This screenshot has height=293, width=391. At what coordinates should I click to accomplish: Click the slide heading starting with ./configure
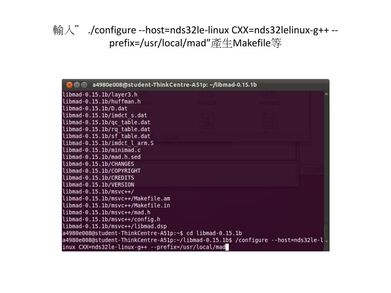pos(195,36)
